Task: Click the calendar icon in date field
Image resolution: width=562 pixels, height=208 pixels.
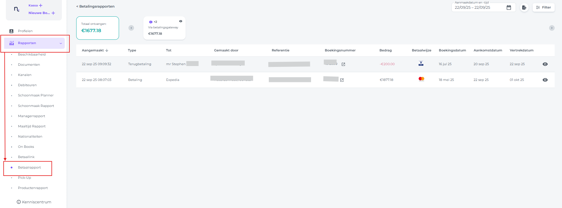Action: pos(509,8)
